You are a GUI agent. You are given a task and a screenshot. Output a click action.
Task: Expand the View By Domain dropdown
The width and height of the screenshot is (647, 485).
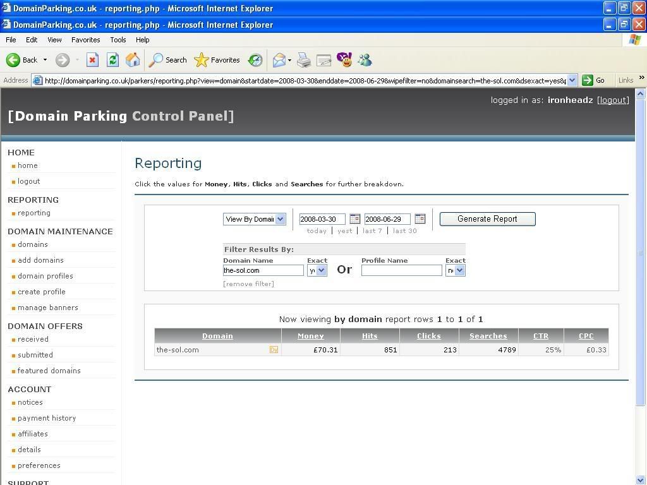tap(280, 219)
